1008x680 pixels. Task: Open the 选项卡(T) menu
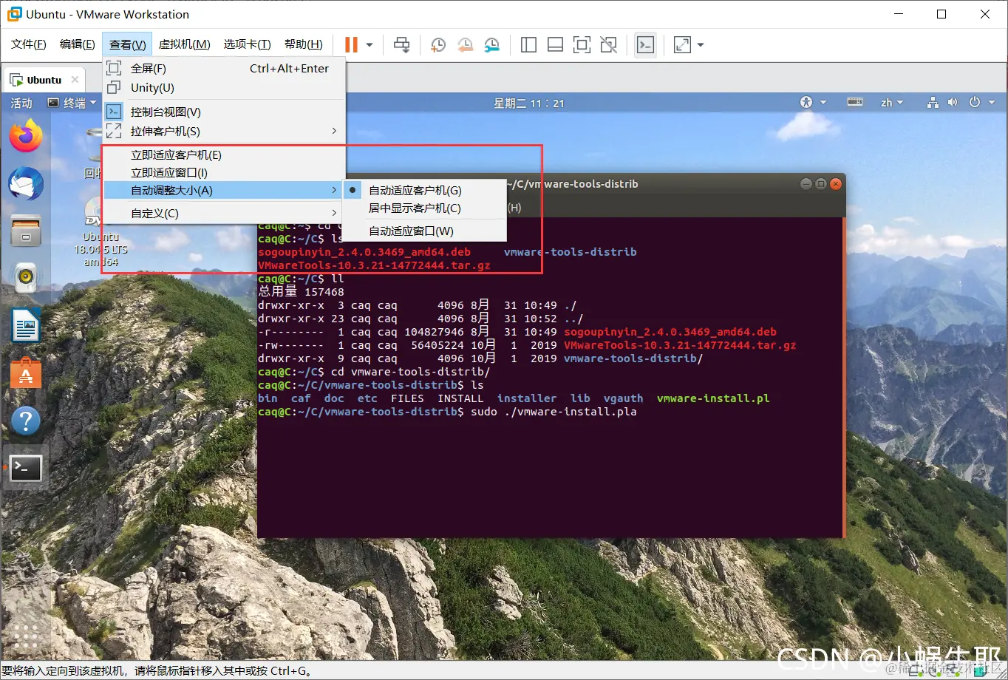coord(248,44)
